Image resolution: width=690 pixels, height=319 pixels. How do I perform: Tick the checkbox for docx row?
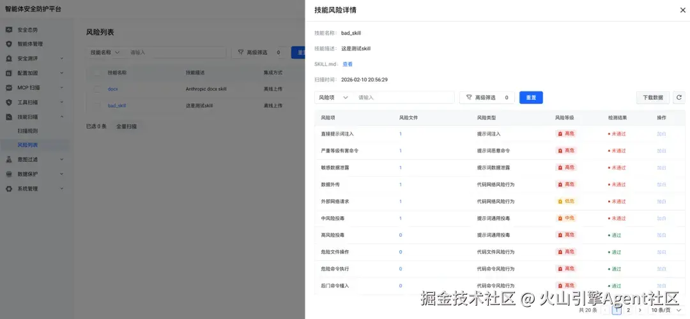pos(97,89)
